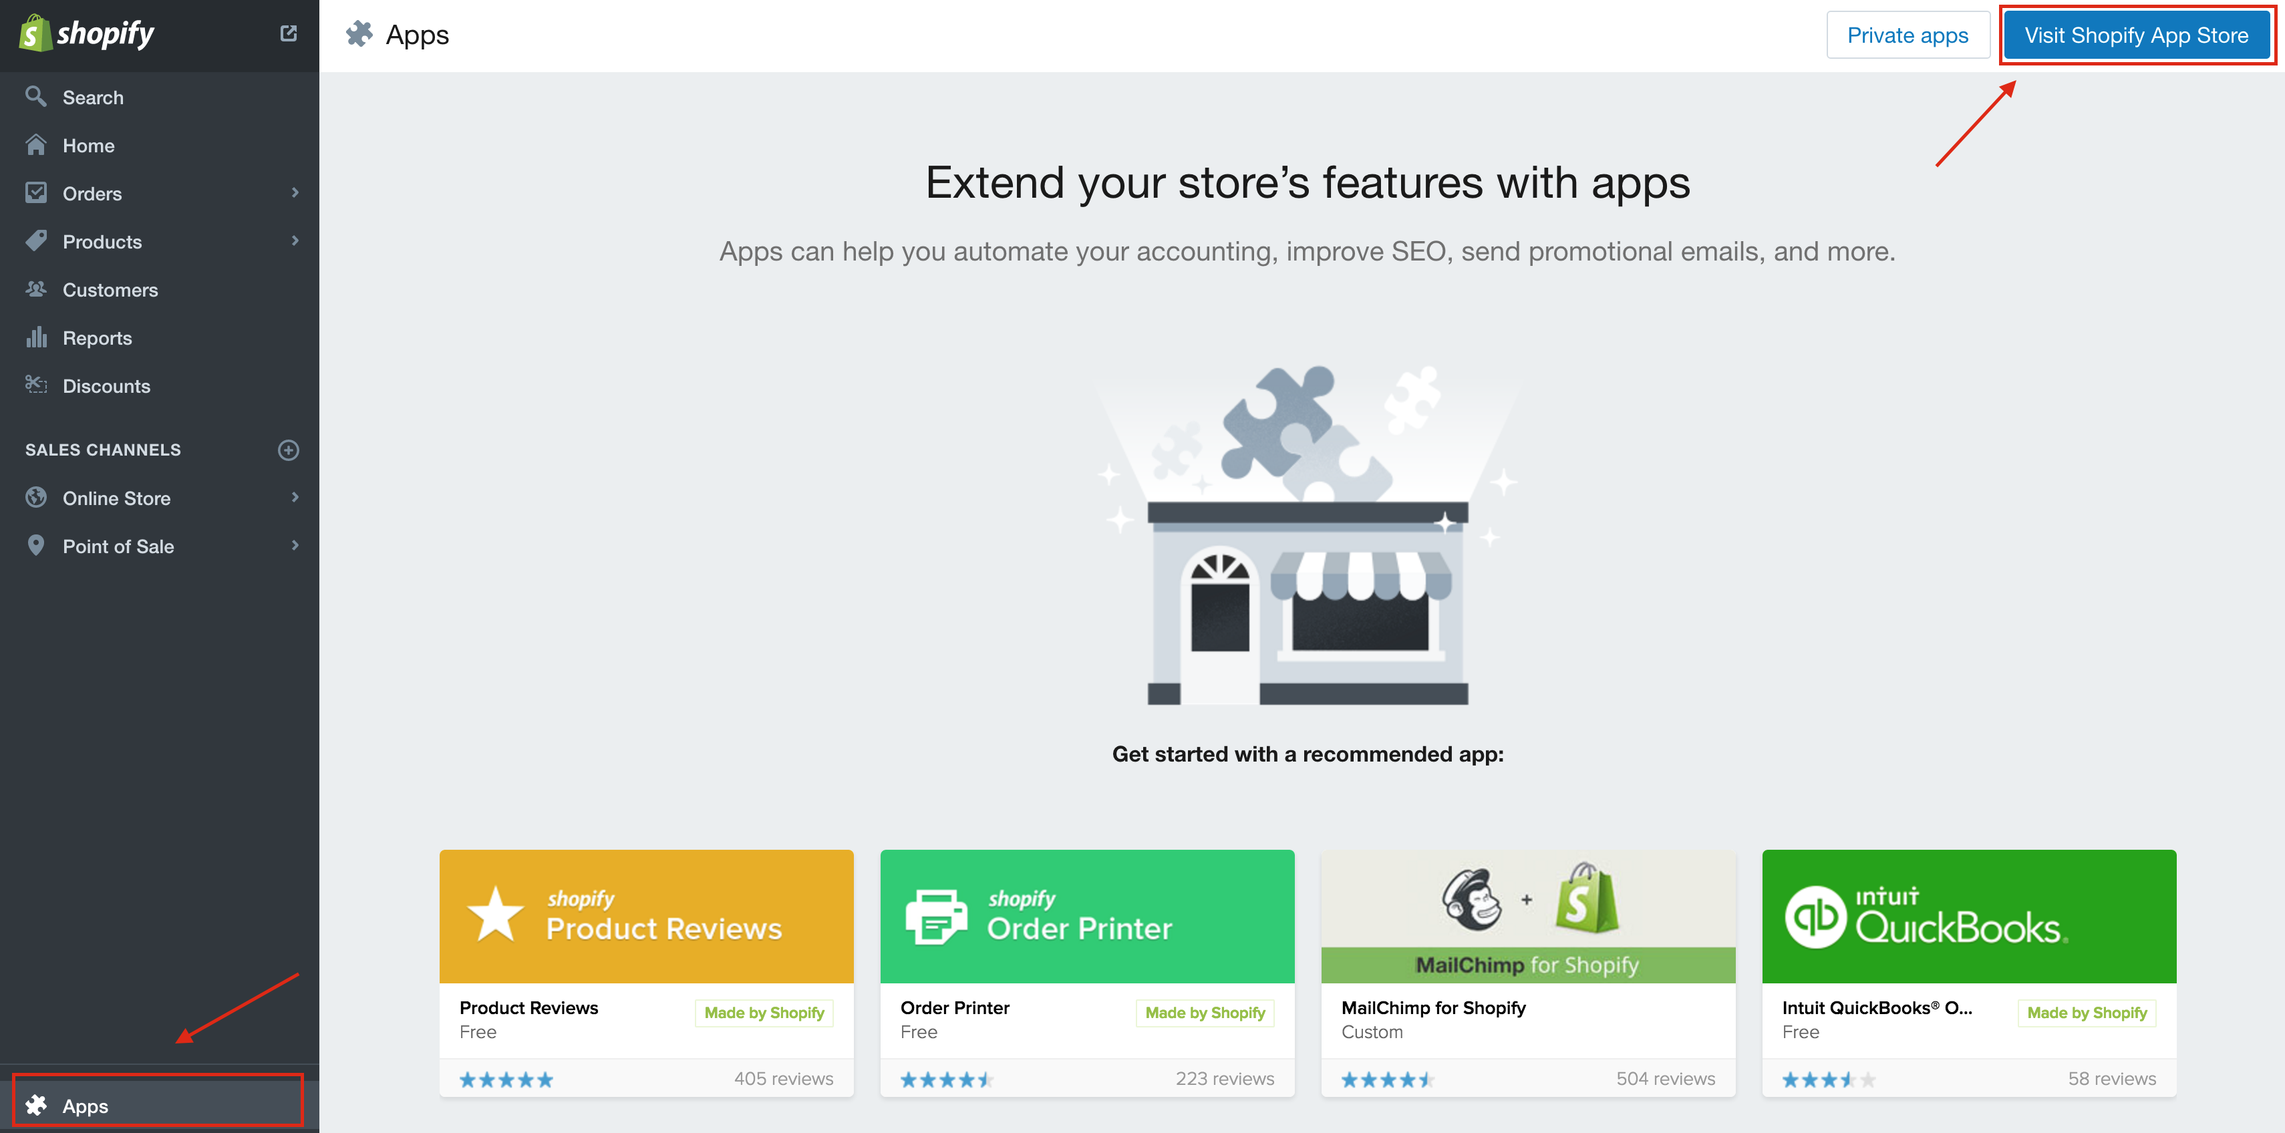Click the Apps puzzle icon in sidebar
Screen dimensions: 2285x1133
click(35, 1106)
